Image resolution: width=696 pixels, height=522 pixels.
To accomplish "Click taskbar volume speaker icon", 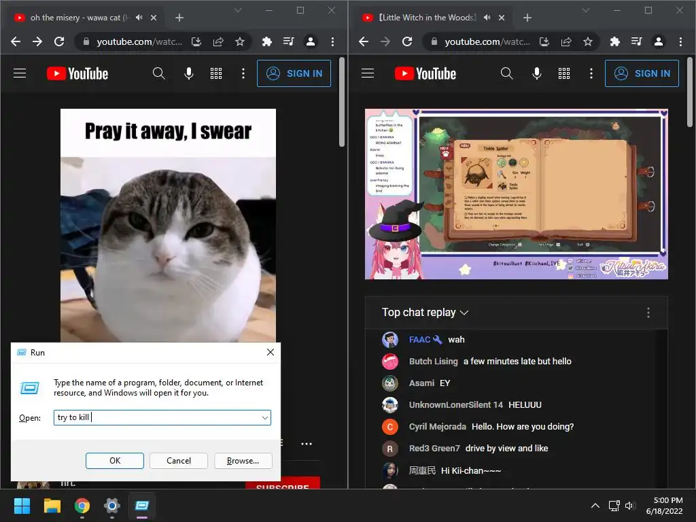I will click(630, 506).
